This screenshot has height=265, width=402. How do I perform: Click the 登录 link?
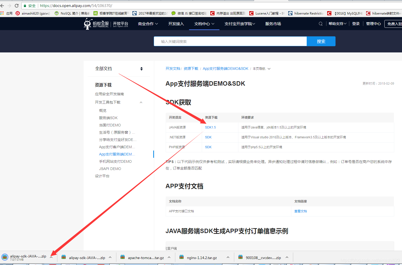pyautogui.click(x=356, y=24)
